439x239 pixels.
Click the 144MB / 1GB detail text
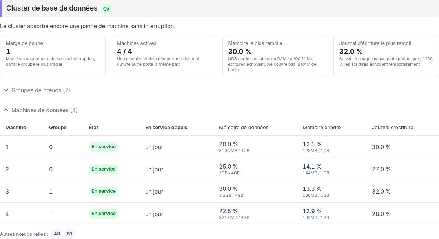[x=316, y=173]
